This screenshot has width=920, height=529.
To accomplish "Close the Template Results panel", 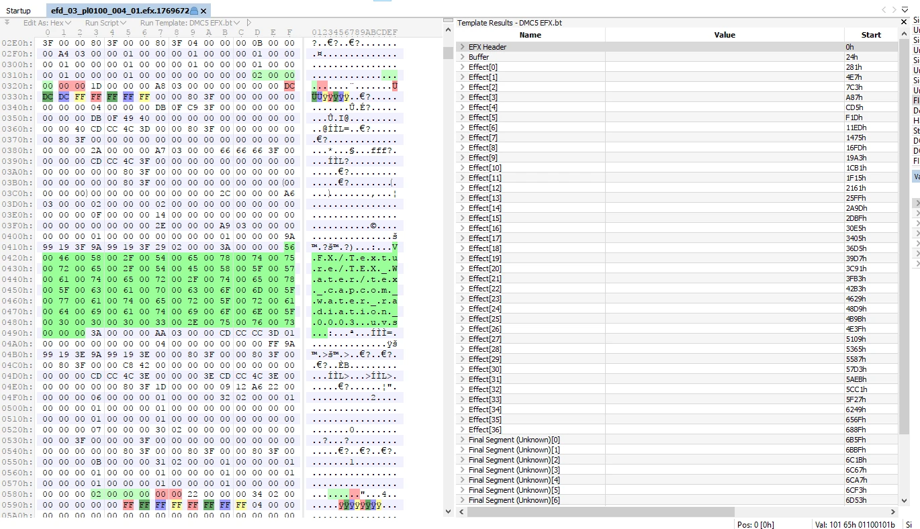I will (x=903, y=22).
